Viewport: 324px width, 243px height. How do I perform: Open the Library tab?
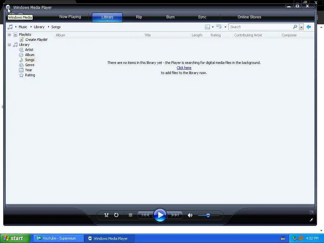pyautogui.click(x=107, y=17)
